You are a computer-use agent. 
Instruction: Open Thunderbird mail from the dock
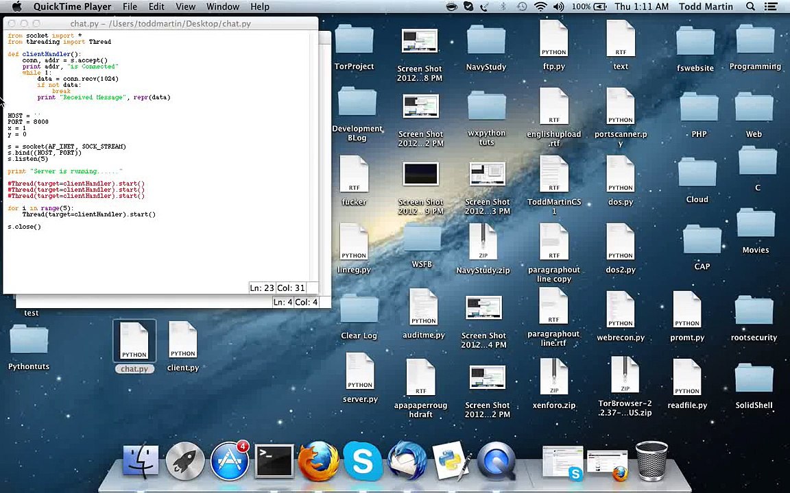point(407,461)
